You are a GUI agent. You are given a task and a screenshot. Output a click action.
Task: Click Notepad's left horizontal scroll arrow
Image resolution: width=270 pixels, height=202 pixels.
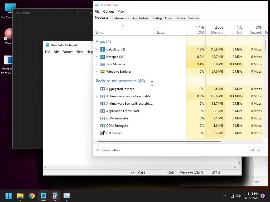pyautogui.click(x=45, y=167)
